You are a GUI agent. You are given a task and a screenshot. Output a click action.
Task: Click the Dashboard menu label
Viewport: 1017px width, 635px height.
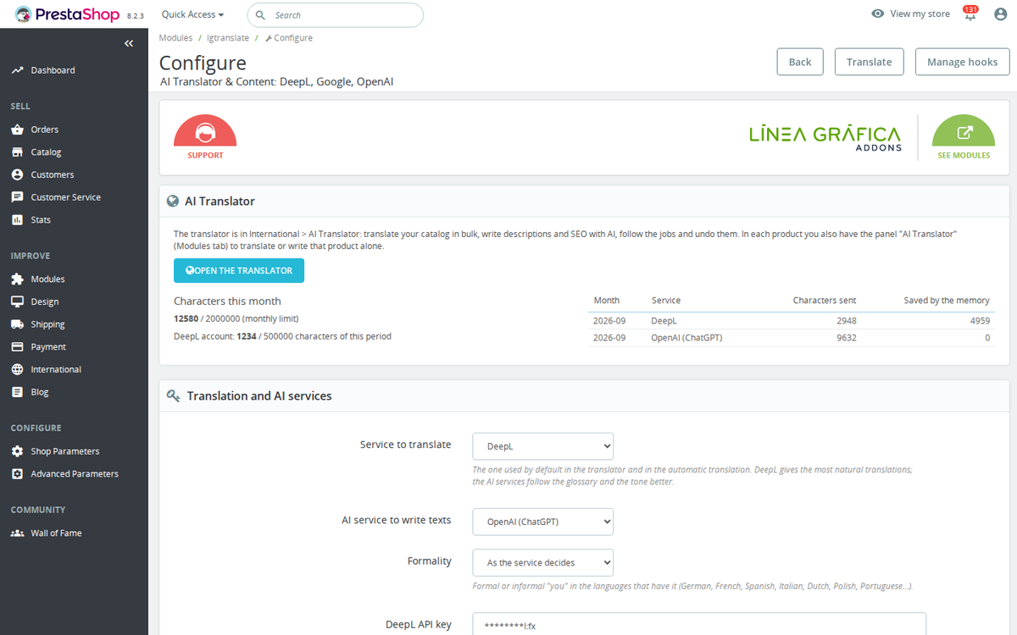[53, 70]
